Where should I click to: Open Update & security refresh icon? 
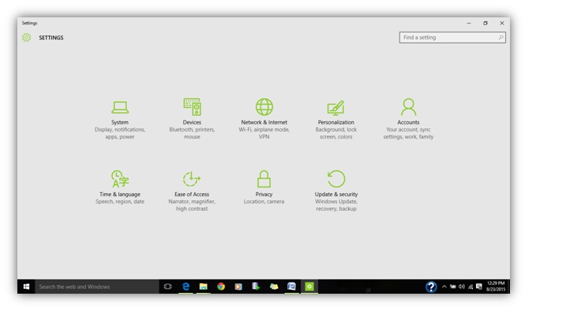[336, 179]
